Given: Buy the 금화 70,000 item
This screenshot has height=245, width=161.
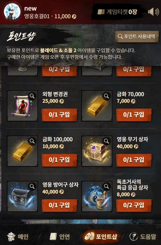Looking at the screenshot, I should (x=134, y=115).
